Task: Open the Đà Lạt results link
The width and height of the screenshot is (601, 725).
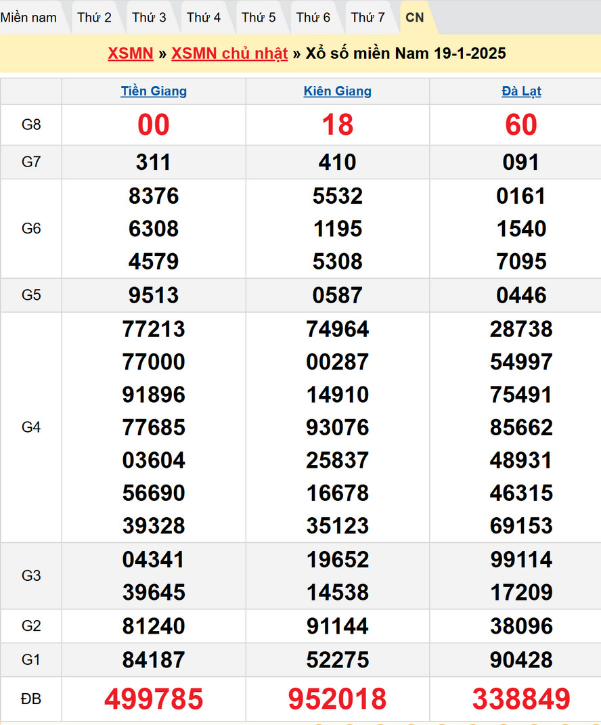Action: pyautogui.click(x=521, y=91)
